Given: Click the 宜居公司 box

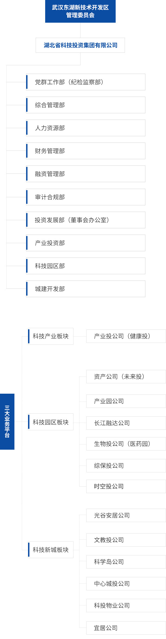Looking at the screenshot, I should pos(126,628).
